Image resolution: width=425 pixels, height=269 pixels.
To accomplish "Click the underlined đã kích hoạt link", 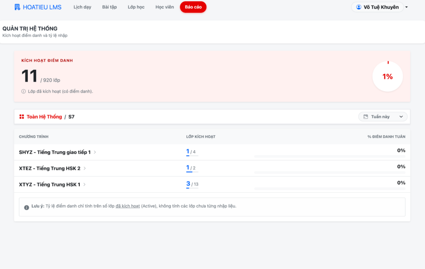I will click(128, 206).
